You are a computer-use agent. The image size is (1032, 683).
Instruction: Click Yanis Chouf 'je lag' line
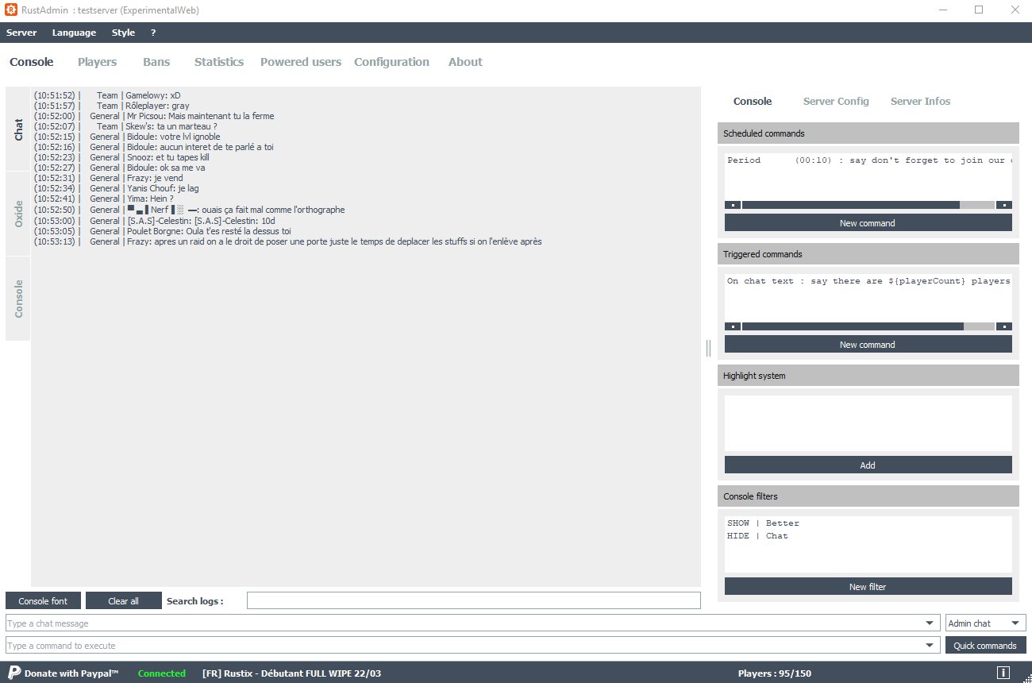coord(116,188)
